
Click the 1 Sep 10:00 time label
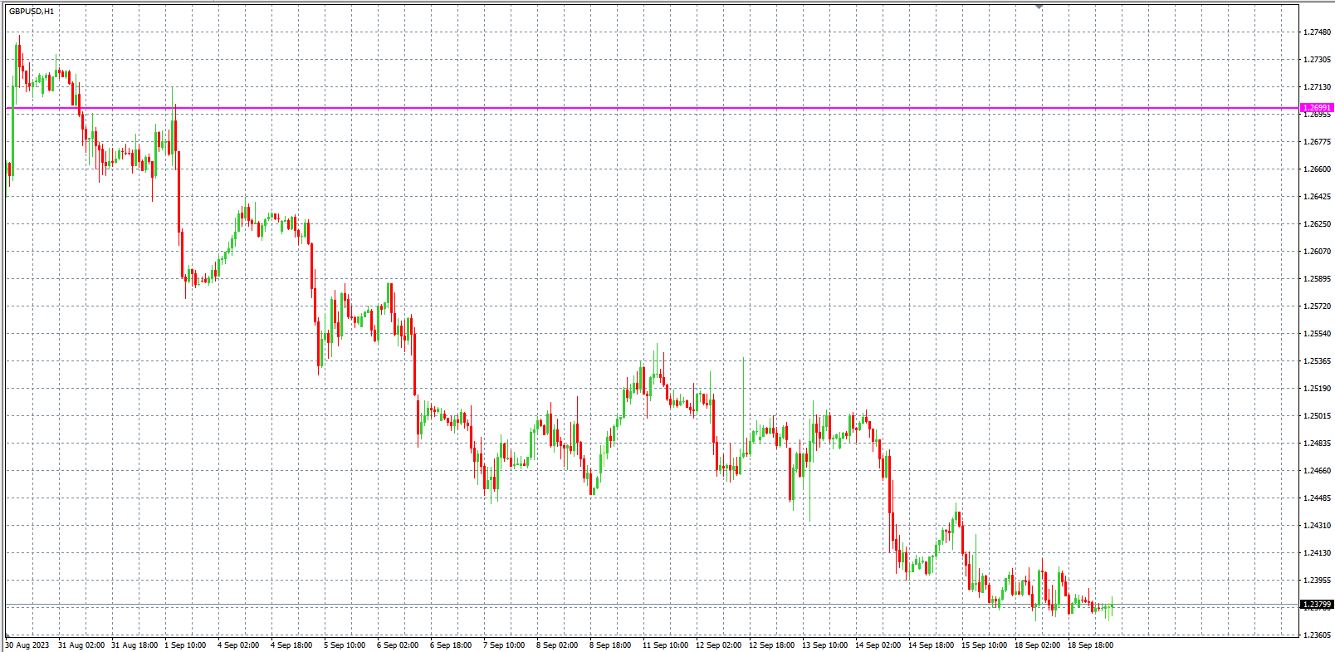[185, 645]
